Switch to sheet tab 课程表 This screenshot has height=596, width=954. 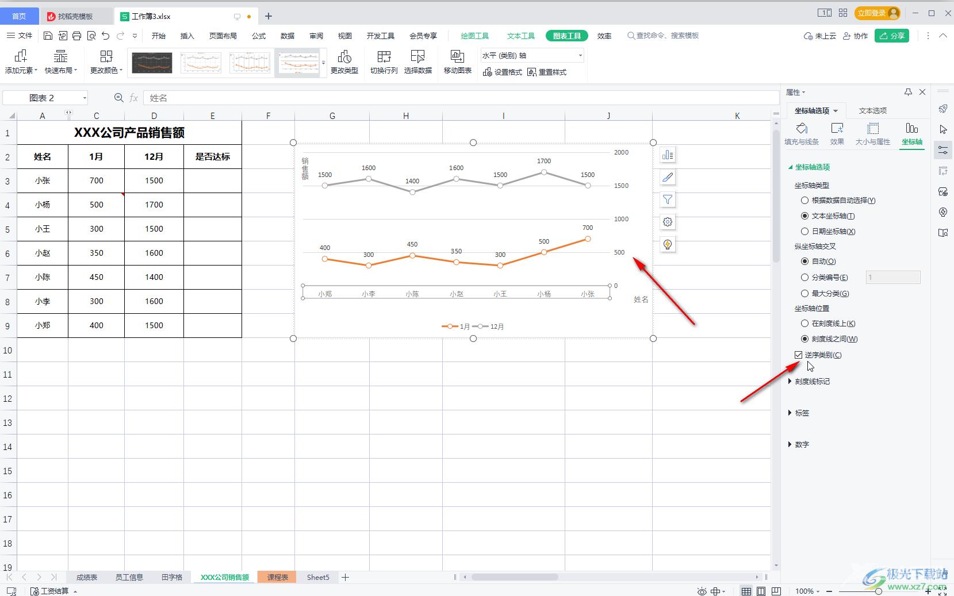277,577
